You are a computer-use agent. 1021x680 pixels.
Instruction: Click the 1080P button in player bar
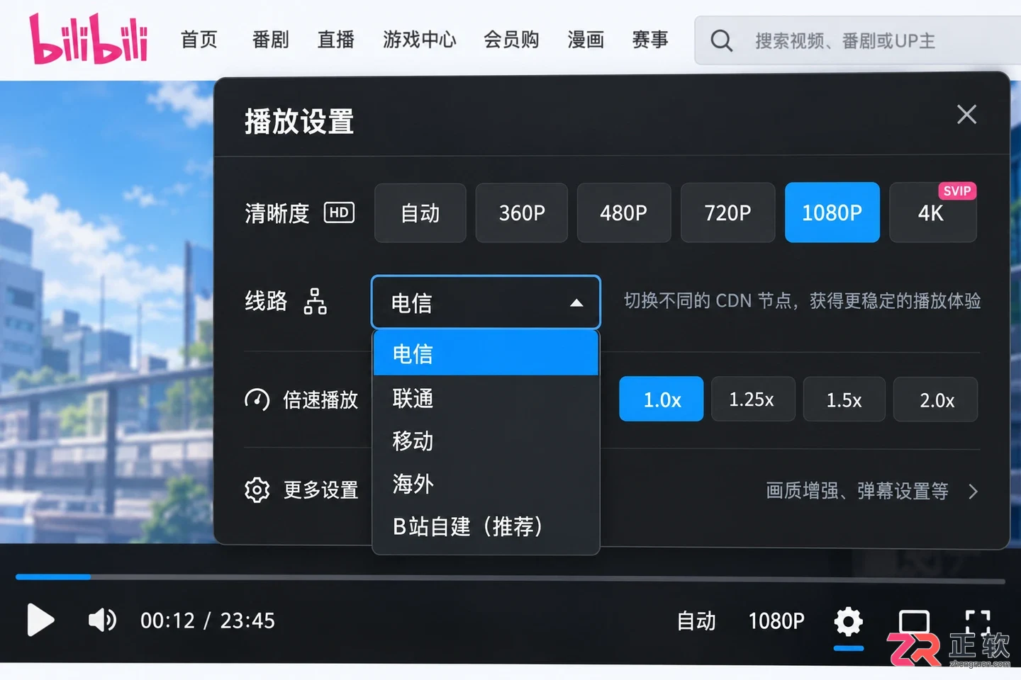pyautogui.click(x=776, y=621)
